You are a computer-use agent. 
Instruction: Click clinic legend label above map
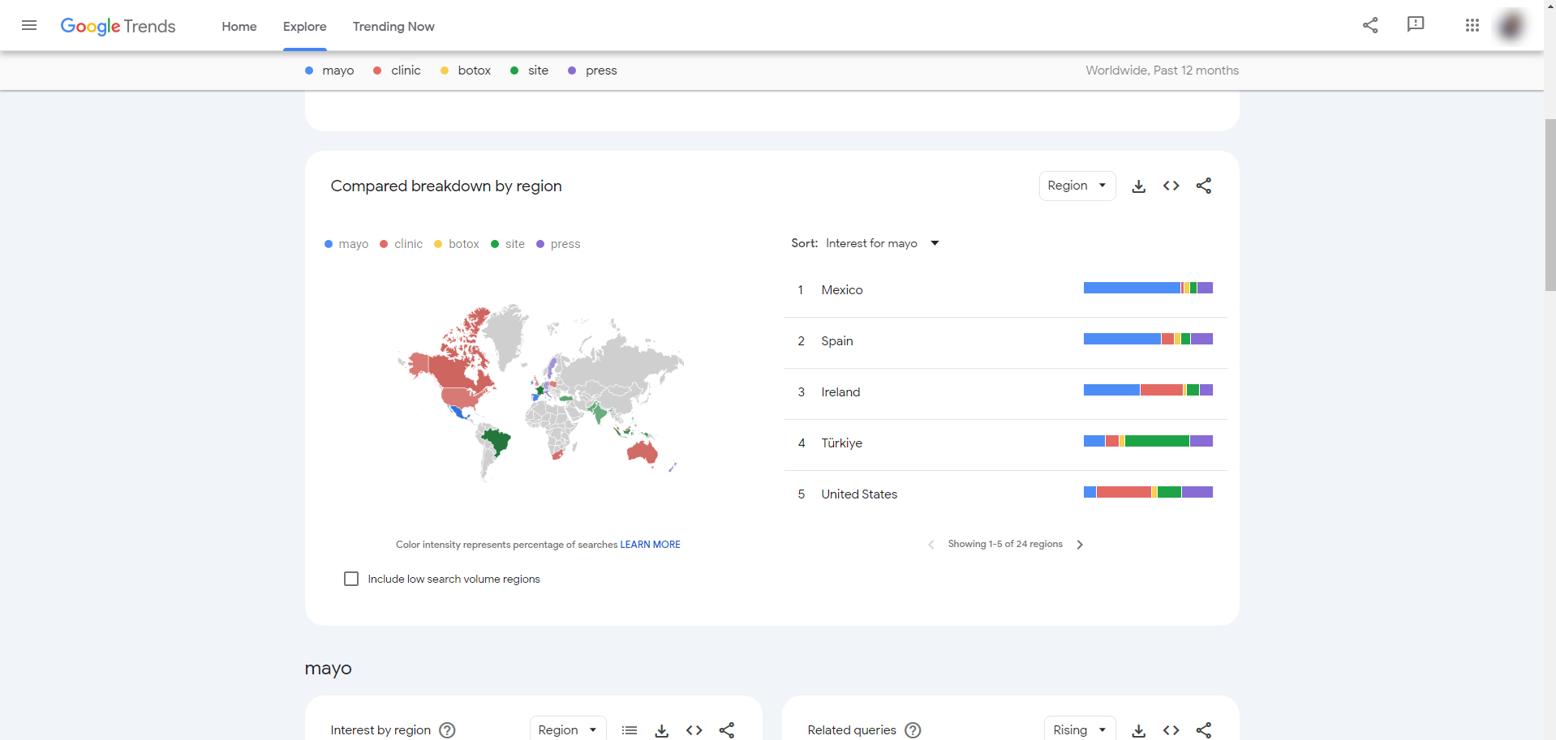[408, 244]
